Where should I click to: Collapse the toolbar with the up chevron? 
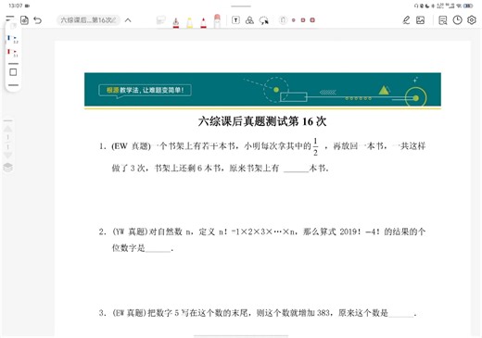pos(128,20)
